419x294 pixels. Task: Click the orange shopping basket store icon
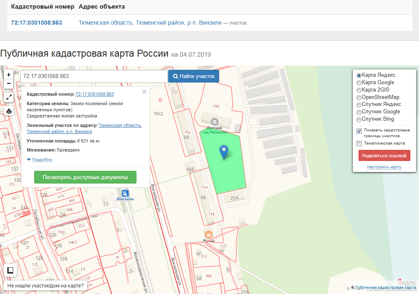coord(208,234)
